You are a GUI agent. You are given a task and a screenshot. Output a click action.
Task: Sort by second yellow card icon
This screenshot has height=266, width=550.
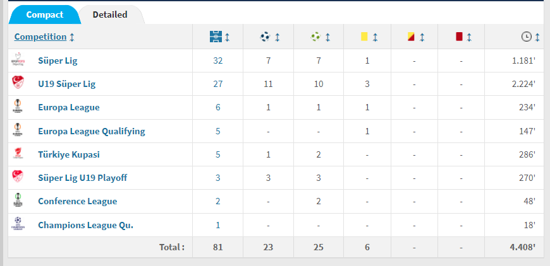tap(411, 37)
